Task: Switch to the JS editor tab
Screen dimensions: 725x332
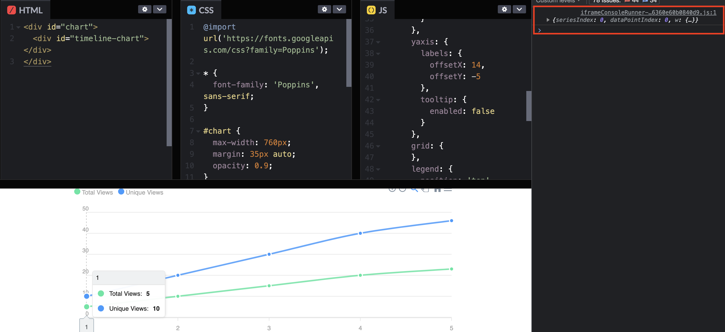Action: (377, 10)
